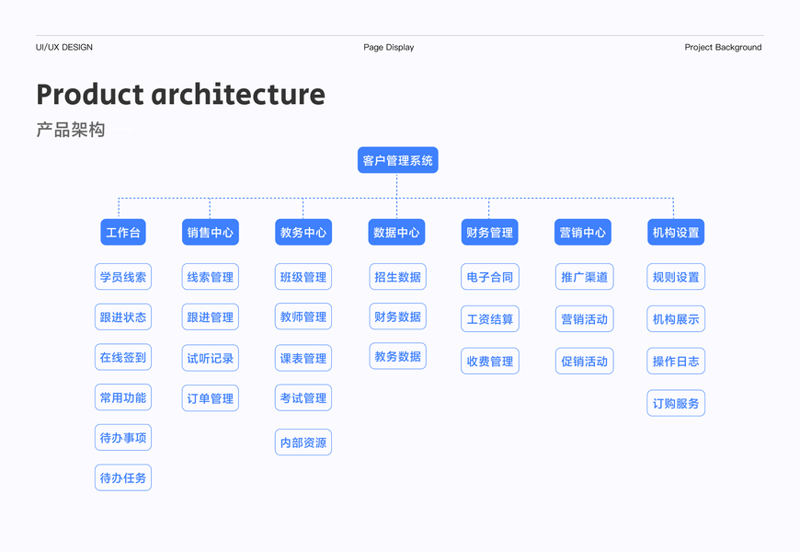Select the 招生数据 item

point(397,277)
